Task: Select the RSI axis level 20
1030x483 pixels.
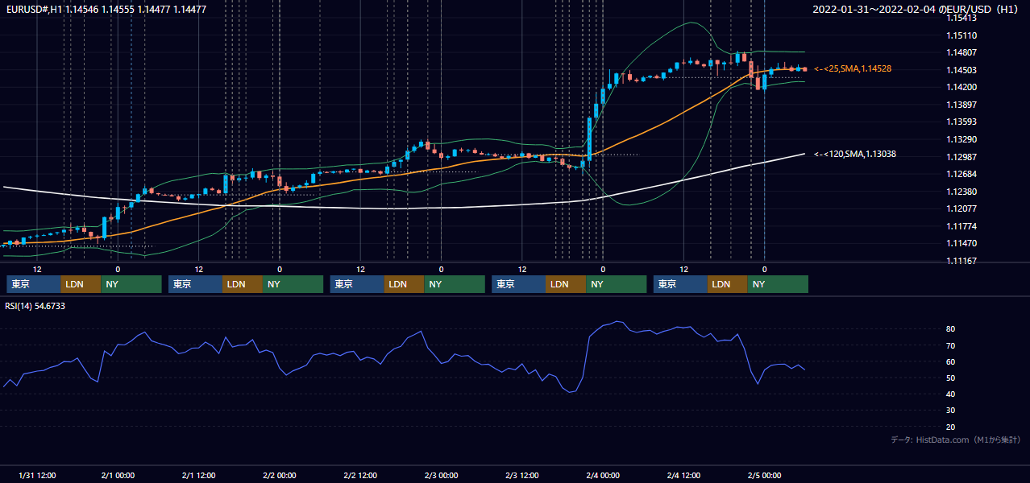Action: click(951, 427)
